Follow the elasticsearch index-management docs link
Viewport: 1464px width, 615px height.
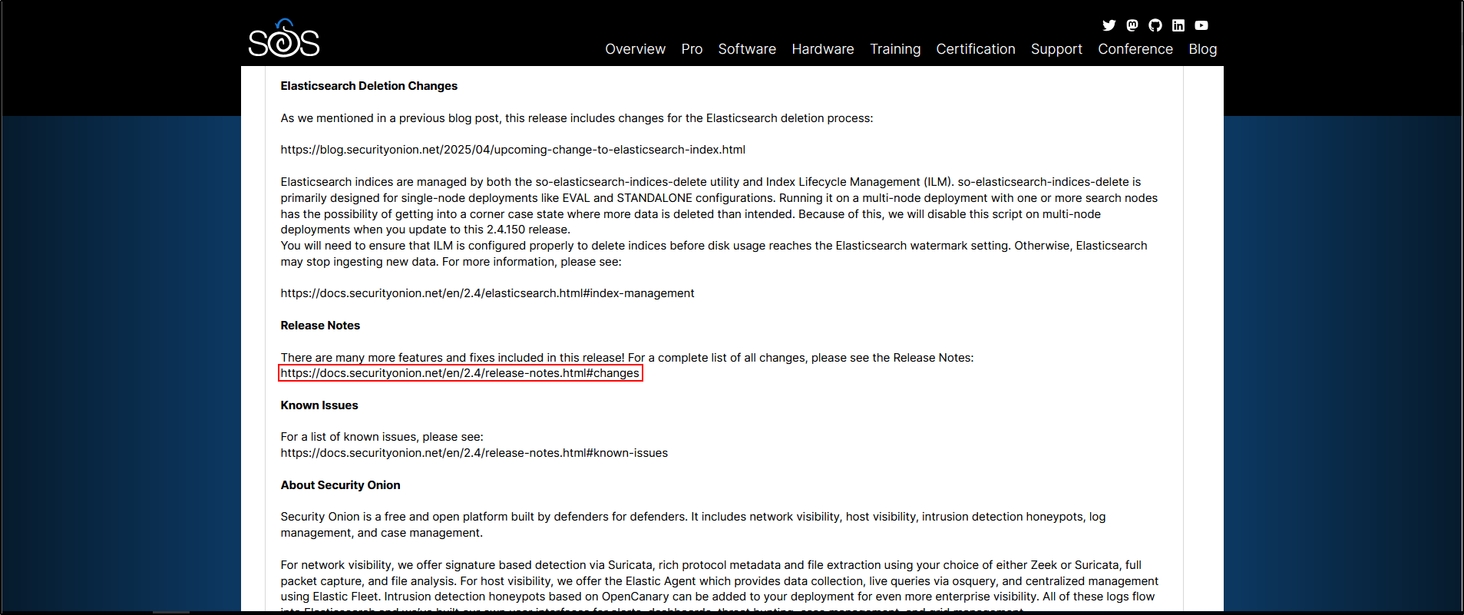[x=487, y=293]
